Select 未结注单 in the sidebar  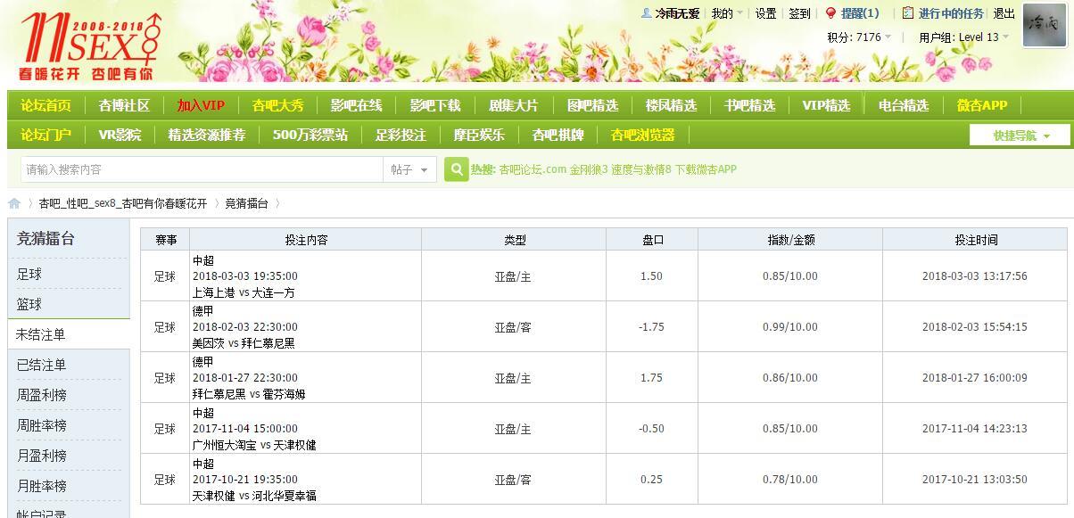tap(41, 335)
